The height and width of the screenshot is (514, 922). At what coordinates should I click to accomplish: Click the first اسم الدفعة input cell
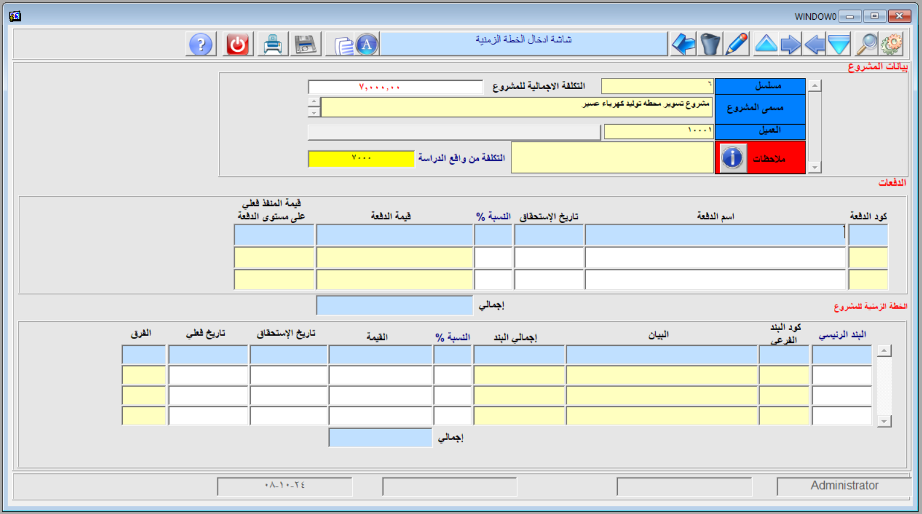(715, 235)
